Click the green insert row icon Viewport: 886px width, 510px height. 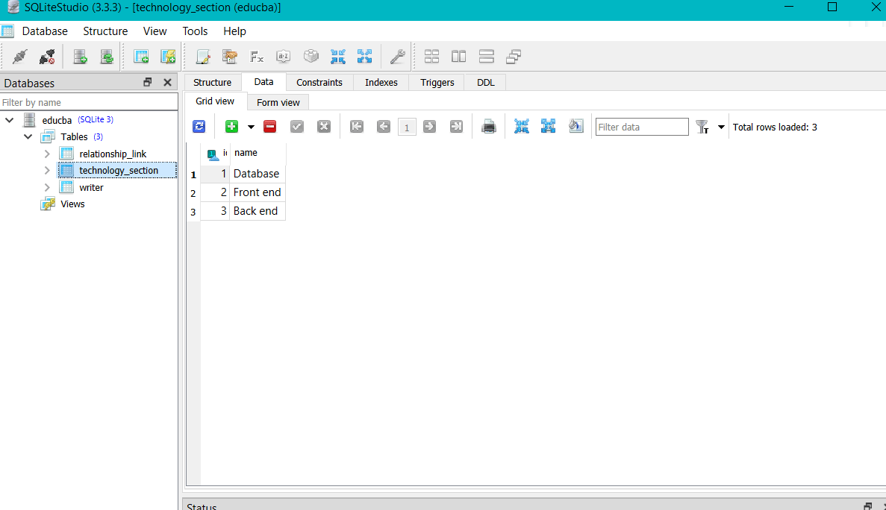(x=231, y=127)
